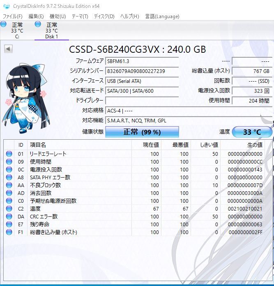
Task: Switch to the C: drive tab
Action: pyautogui.click(x=17, y=30)
